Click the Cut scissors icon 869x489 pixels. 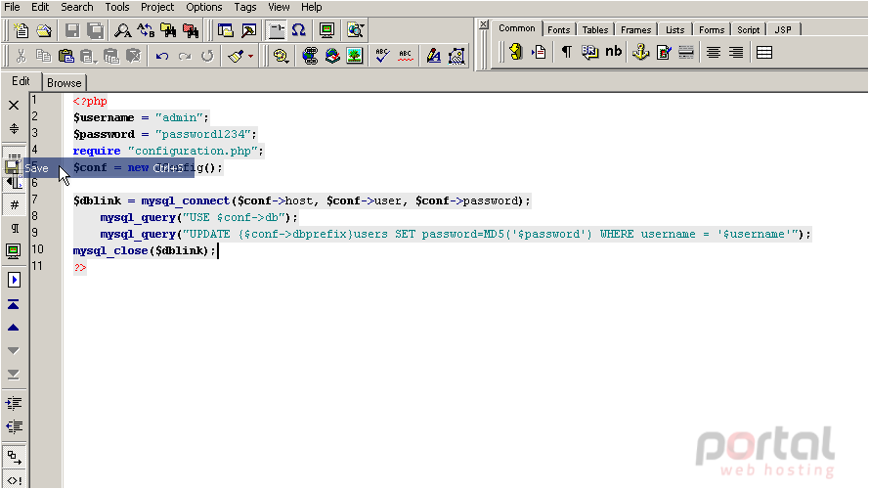pyautogui.click(x=22, y=56)
